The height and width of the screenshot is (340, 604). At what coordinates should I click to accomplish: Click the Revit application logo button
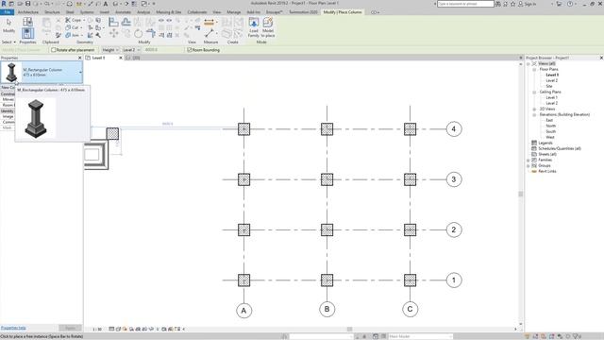point(4,4)
